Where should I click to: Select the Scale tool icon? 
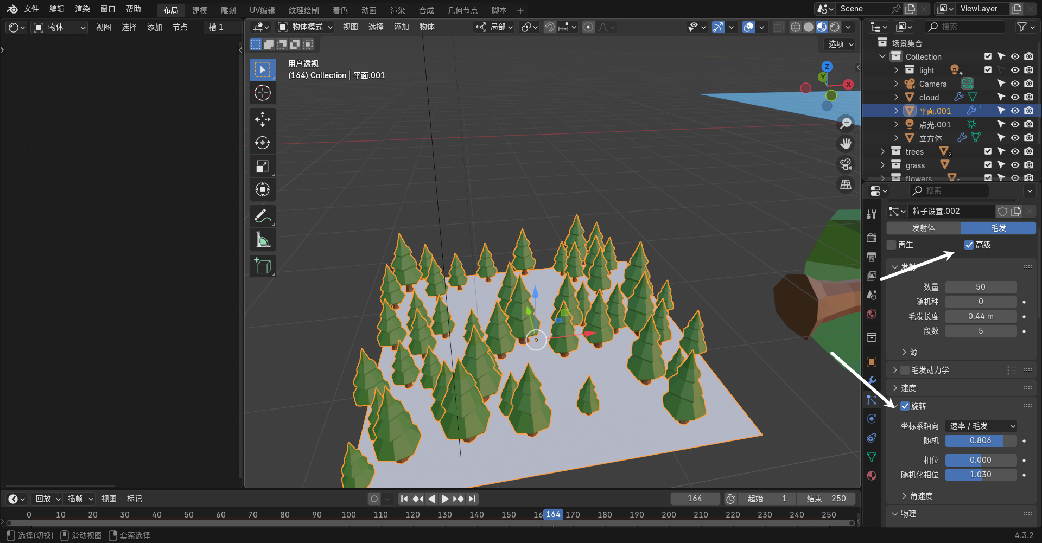pyautogui.click(x=263, y=166)
